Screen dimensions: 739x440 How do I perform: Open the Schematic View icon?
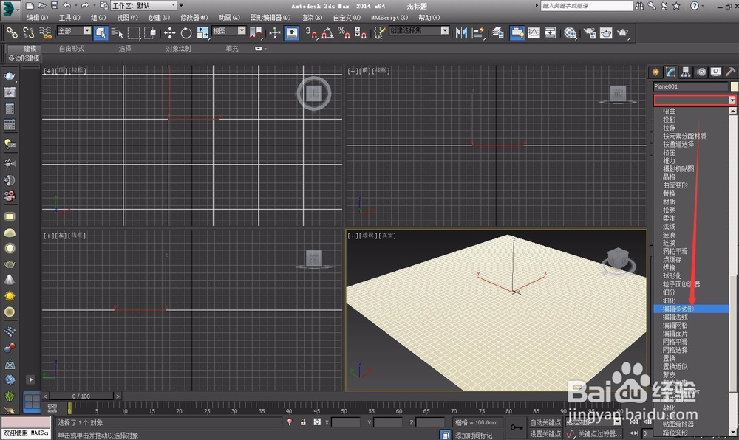550,32
